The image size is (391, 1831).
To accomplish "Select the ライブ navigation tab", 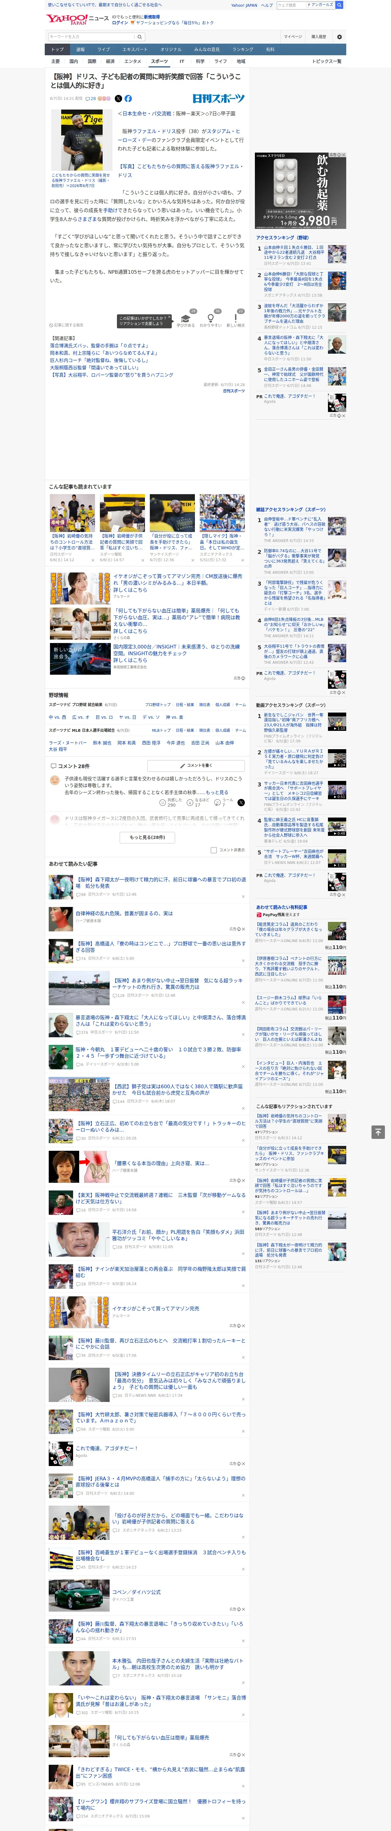I will pos(104,50).
